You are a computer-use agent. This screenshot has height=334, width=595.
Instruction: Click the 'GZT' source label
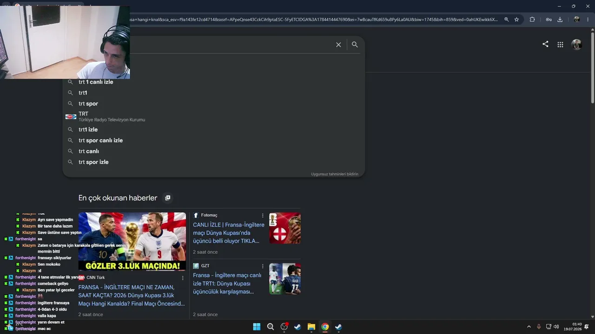205,266
